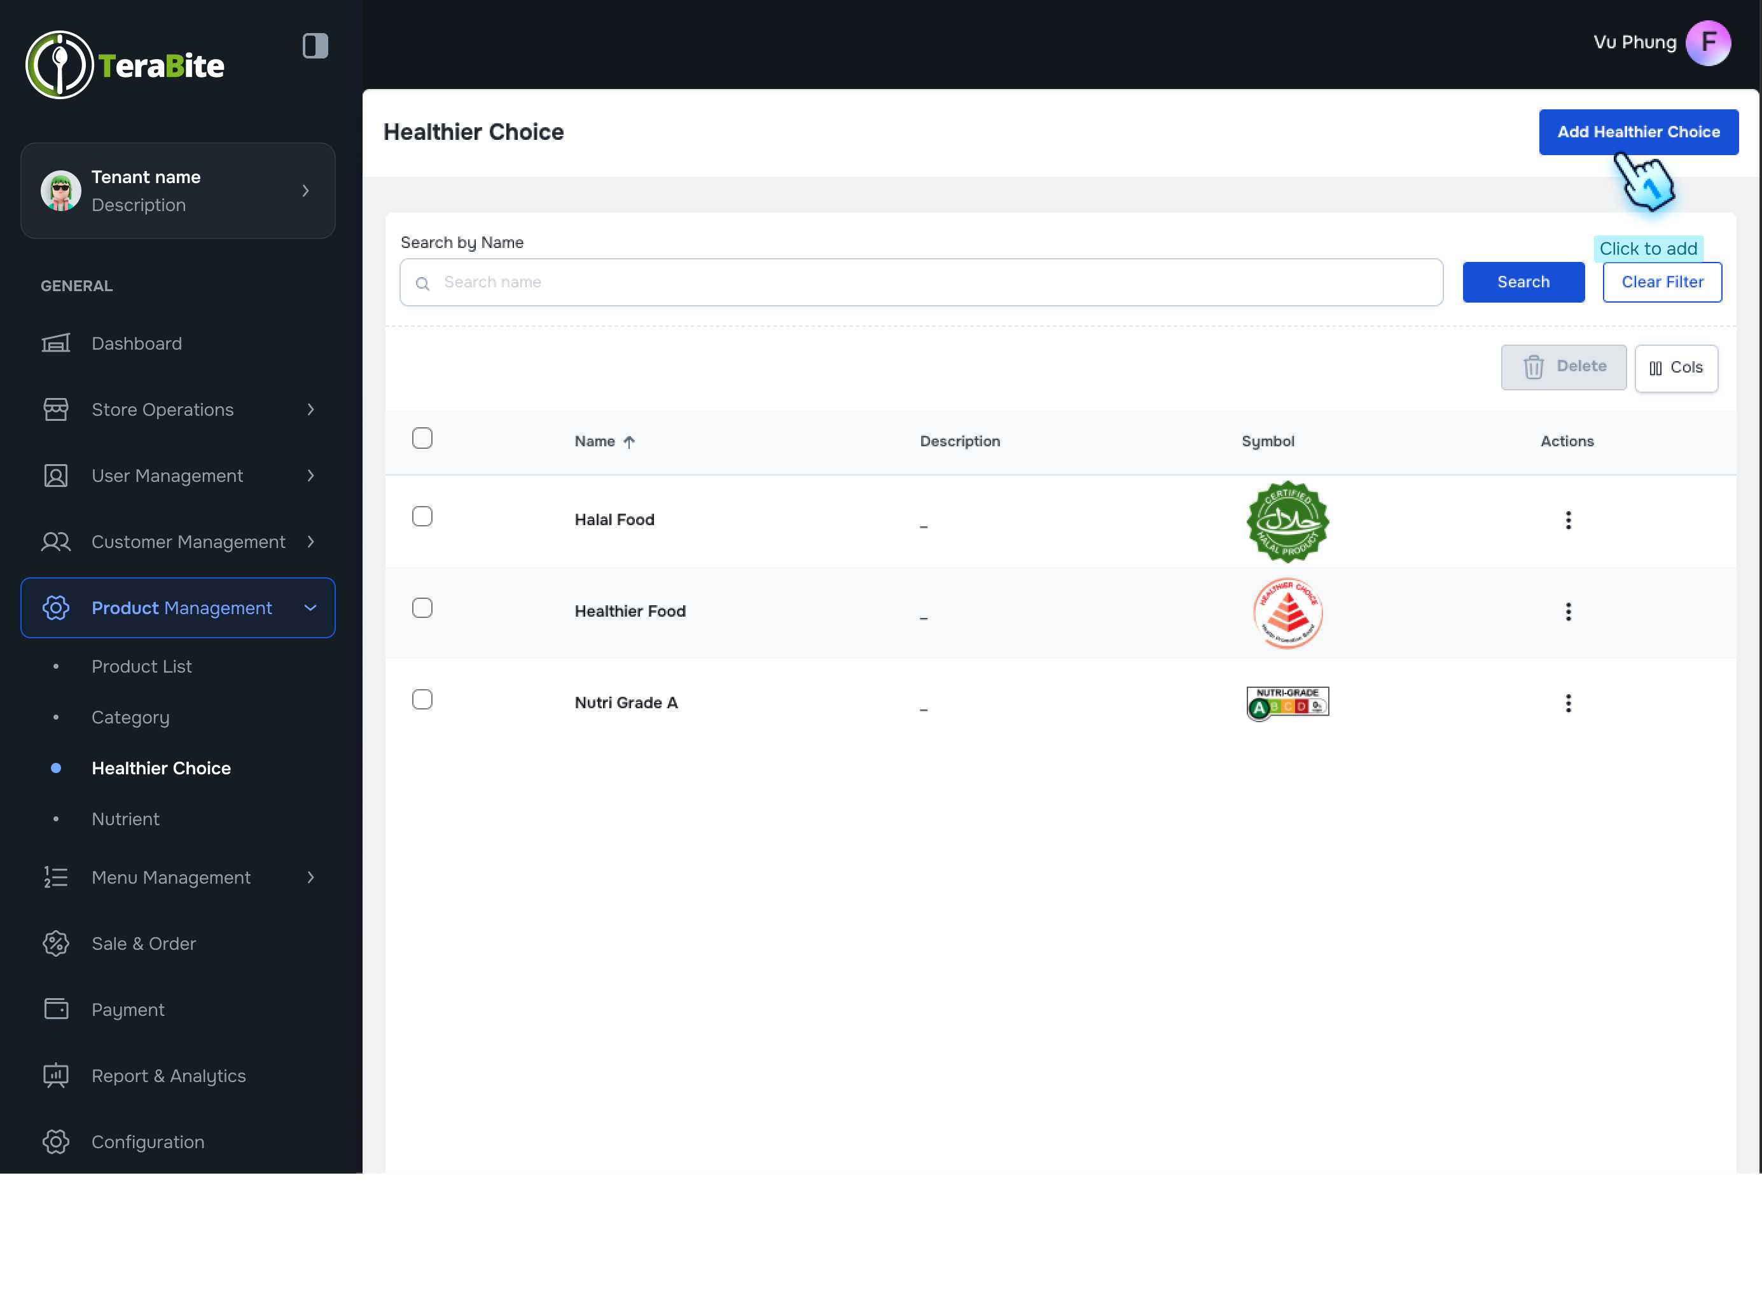
Task: Collapse the Product Management menu
Action: pos(310,608)
